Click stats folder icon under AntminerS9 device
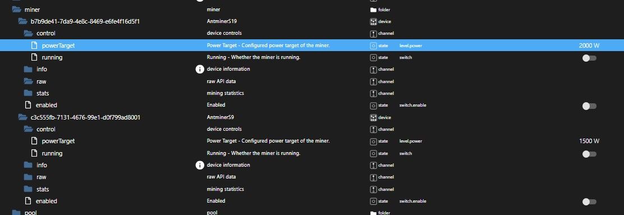Screen dimensions: 624x215 coord(28,189)
